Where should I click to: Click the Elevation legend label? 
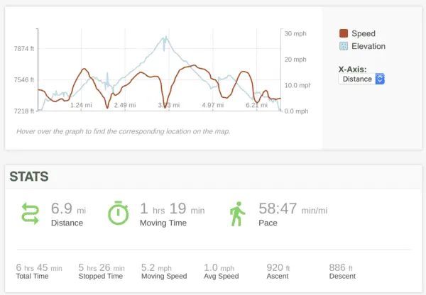tap(368, 46)
